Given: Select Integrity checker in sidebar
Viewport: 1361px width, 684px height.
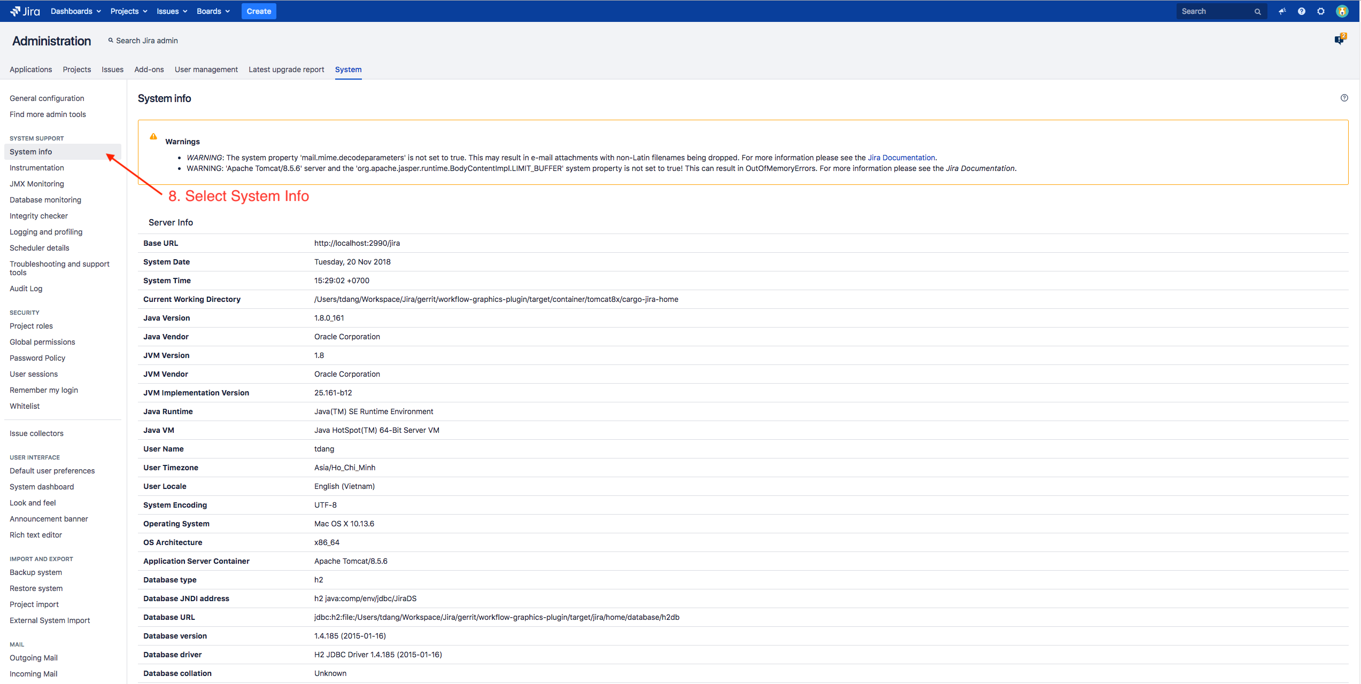Looking at the screenshot, I should (38, 216).
